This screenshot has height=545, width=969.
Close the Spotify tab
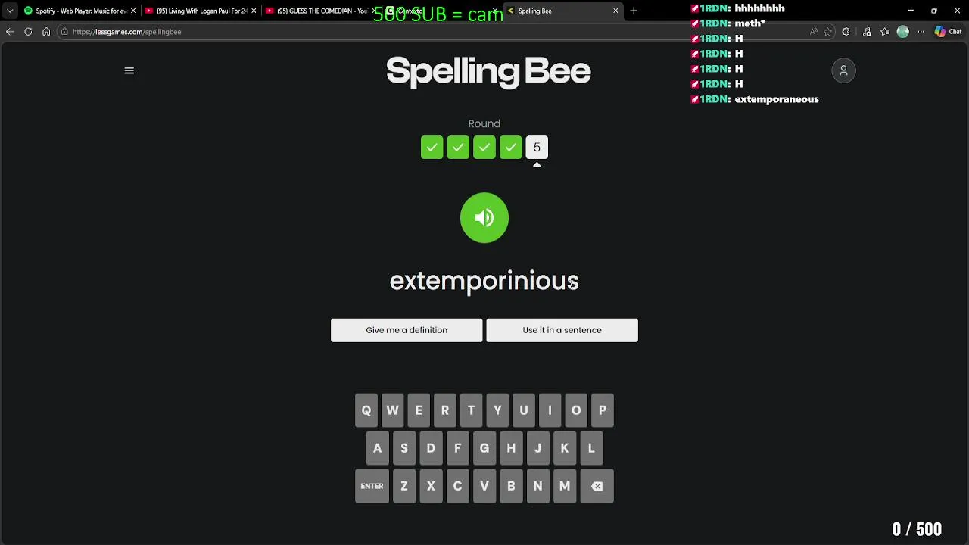(133, 11)
